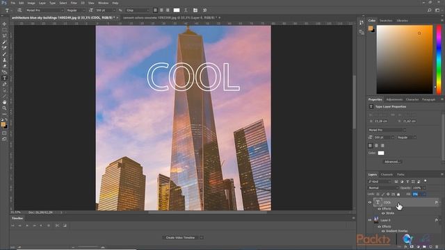Screen dimensions: 445x250
Task: Filter layers by type layers icon
Action: click(407, 181)
